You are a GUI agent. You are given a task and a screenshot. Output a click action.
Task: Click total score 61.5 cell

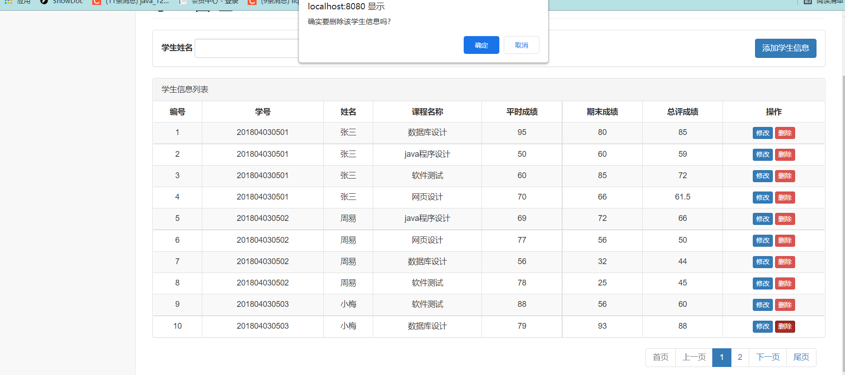pos(682,197)
